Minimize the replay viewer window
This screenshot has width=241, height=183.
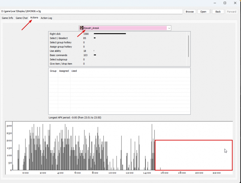215,3
